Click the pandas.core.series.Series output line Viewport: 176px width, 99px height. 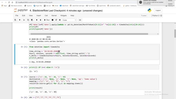click(x=47, y=41)
